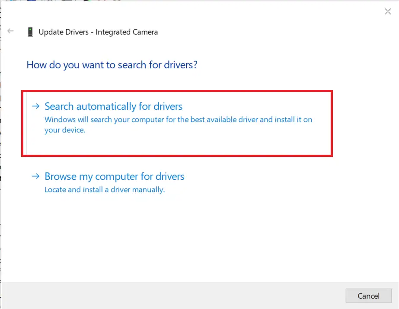Click the word 'manually' under Browse option
The image size is (399, 309).
[149, 190]
